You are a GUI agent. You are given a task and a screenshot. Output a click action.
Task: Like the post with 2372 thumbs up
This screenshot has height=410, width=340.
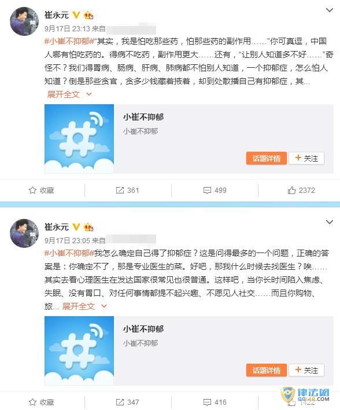(x=291, y=190)
